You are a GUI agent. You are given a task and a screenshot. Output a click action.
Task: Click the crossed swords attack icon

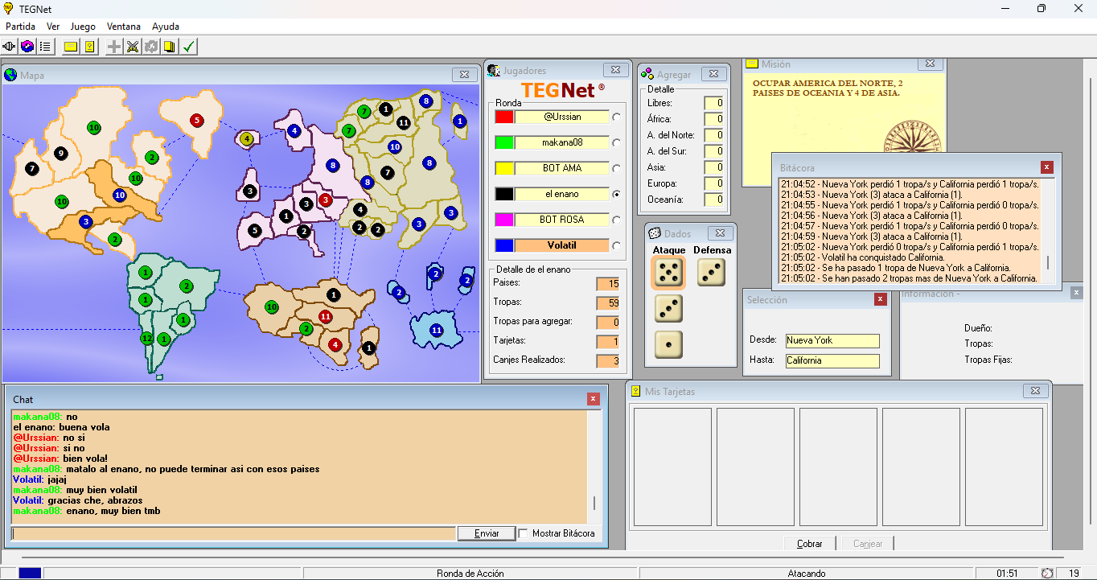click(133, 47)
